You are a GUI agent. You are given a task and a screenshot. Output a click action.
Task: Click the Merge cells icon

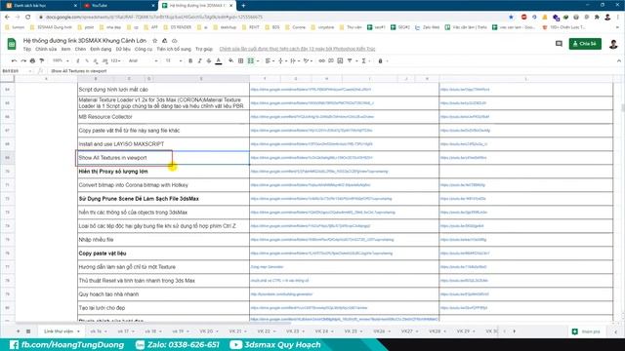[251, 60]
